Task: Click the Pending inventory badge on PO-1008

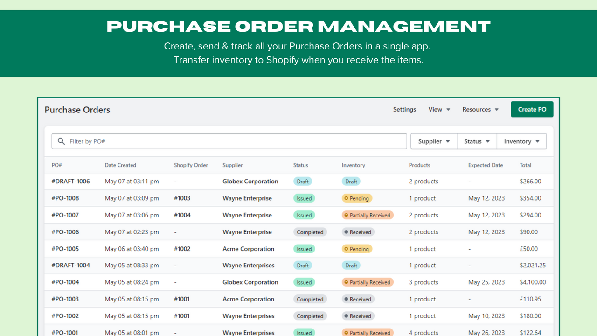Action: tap(357, 198)
